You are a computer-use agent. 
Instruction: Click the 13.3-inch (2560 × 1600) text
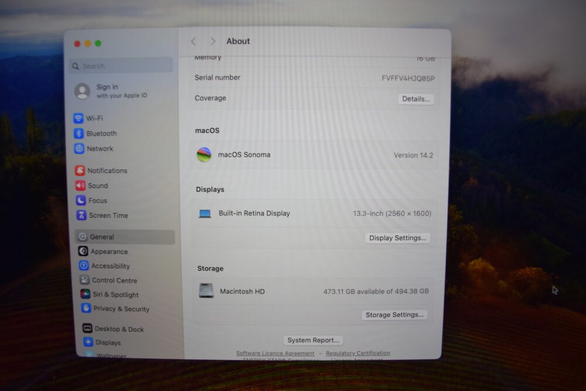point(392,213)
